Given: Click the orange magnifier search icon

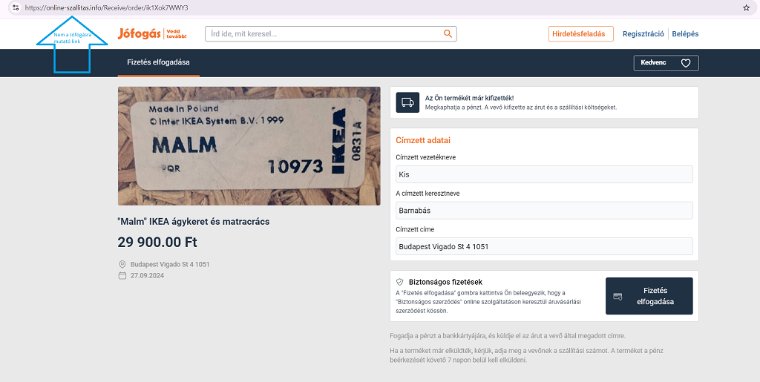Looking at the screenshot, I should [448, 33].
